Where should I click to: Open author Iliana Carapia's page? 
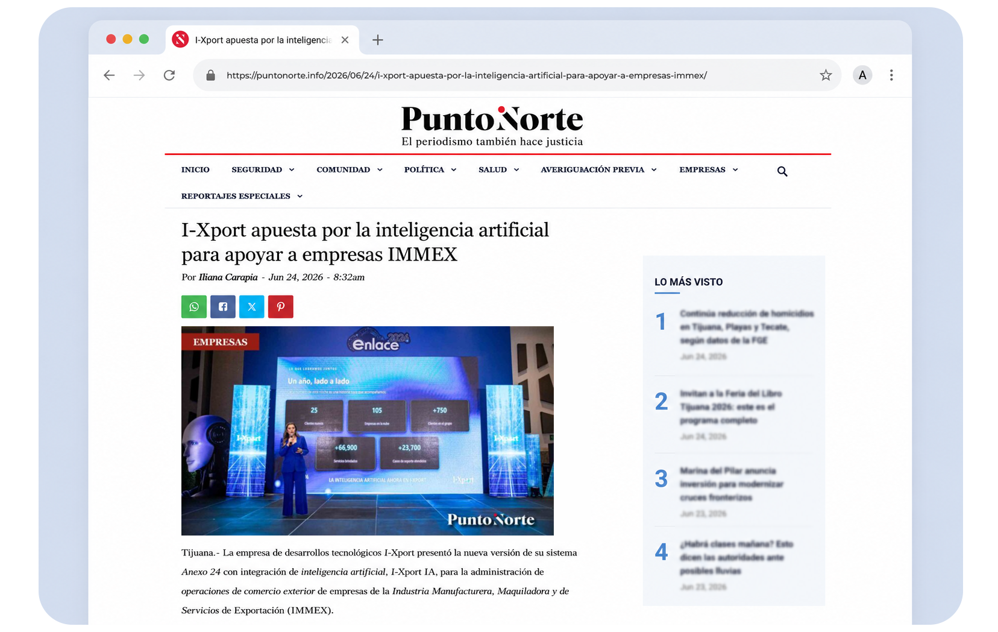[x=228, y=277]
